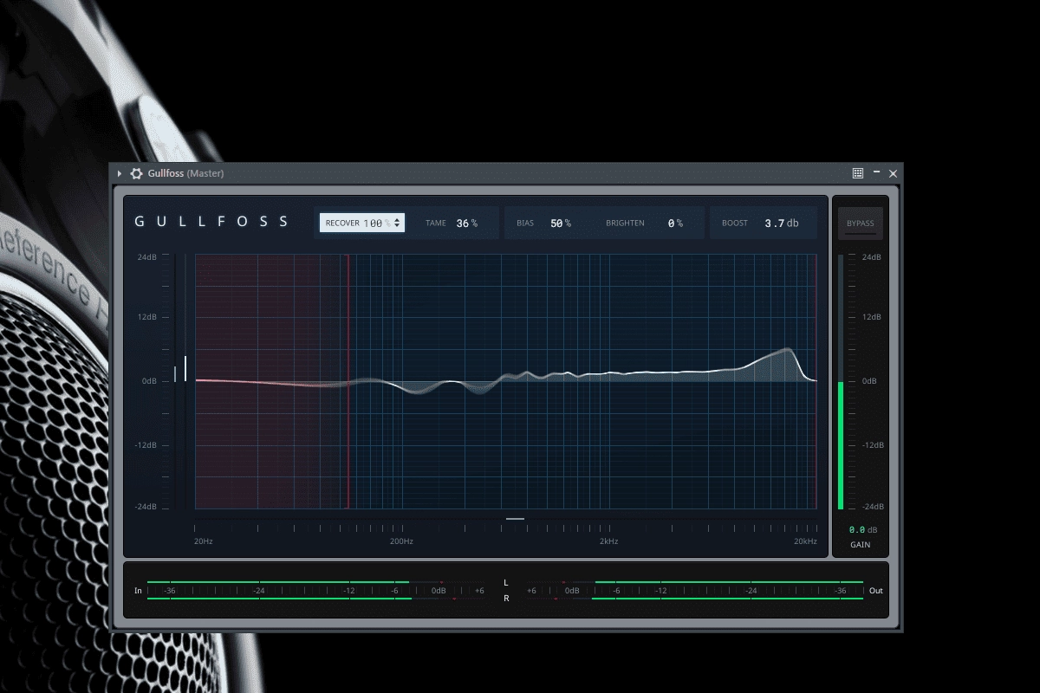Click the white EQ response curve peak
Viewport: 1040px width, 693px height.
788,350
